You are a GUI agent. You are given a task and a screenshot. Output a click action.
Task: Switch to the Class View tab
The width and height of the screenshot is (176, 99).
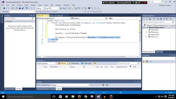pyautogui.click(x=159, y=52)
